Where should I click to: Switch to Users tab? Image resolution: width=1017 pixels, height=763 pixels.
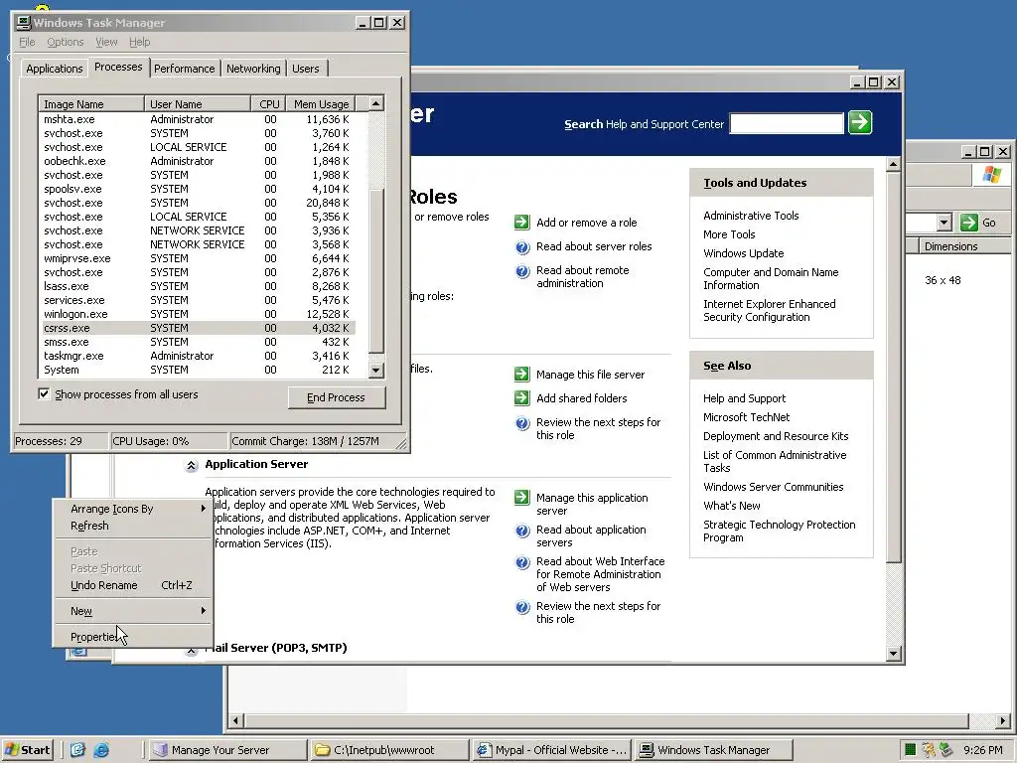(x=306, y=69)
